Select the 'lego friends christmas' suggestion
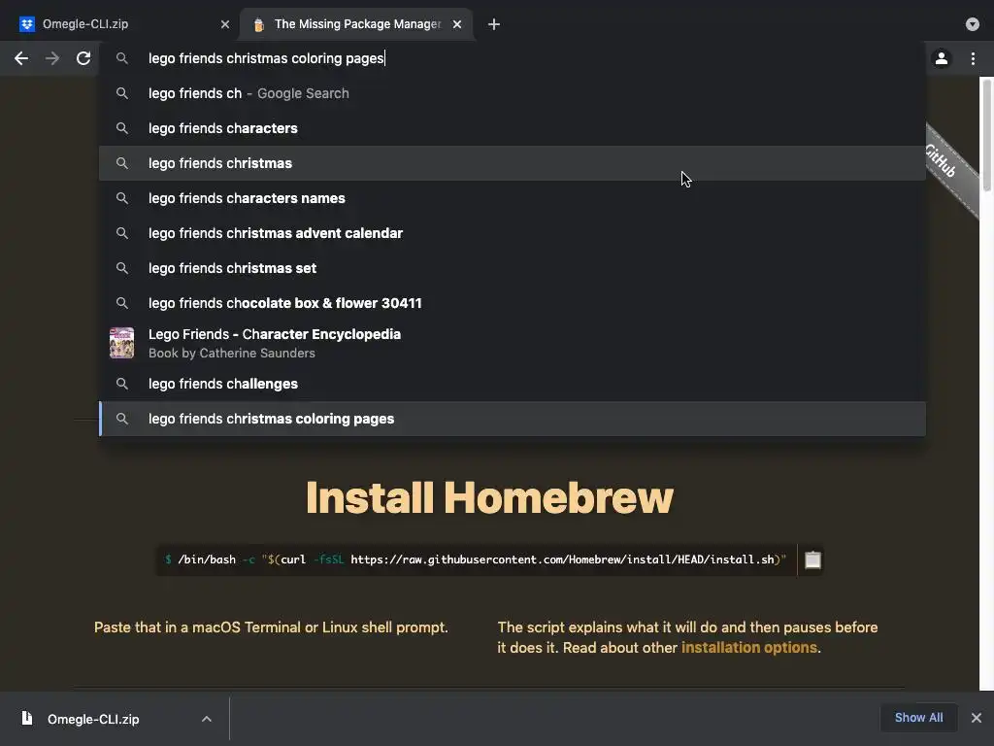Viewport: 994px width, 746px height. [513, 163]
